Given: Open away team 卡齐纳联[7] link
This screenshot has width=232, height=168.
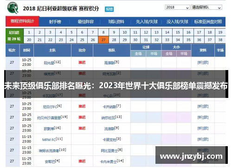Looking at the screenshot, I should (x=112, y=106).
